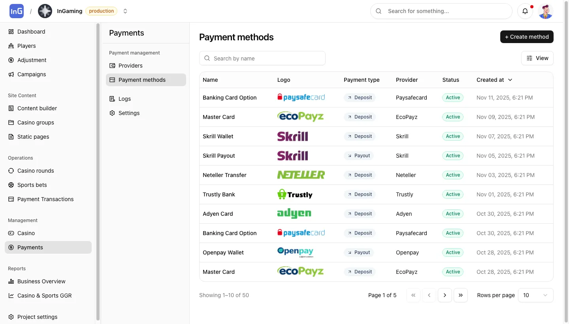This screenshot has width=569, height=324.
Task: Click the Search by name field
Action: click(x=262, y=58)
